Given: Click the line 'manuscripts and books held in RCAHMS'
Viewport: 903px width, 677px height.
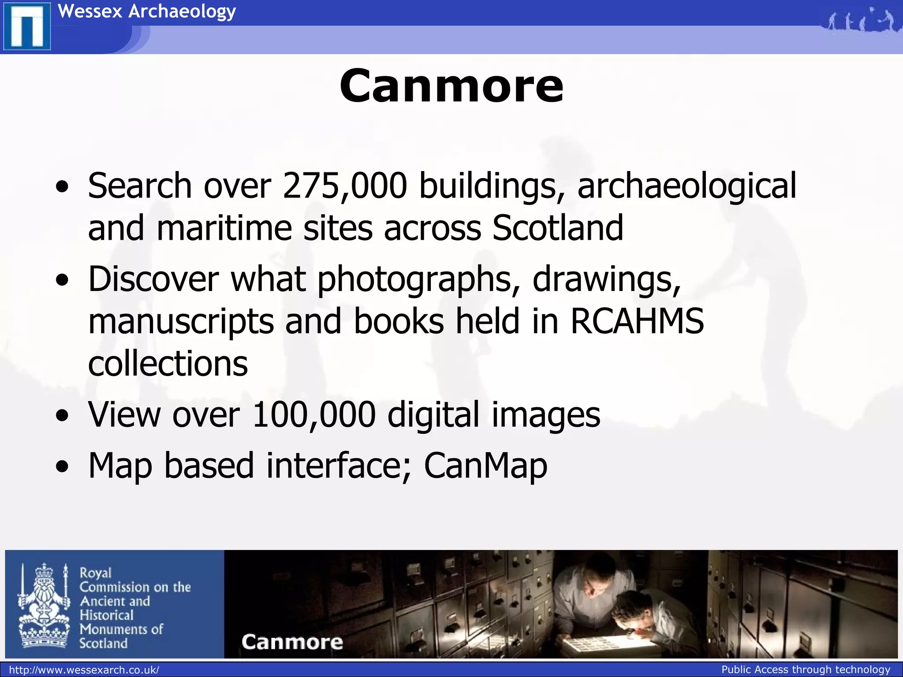Looking at the screenshot, I should [x=396, y=322].
